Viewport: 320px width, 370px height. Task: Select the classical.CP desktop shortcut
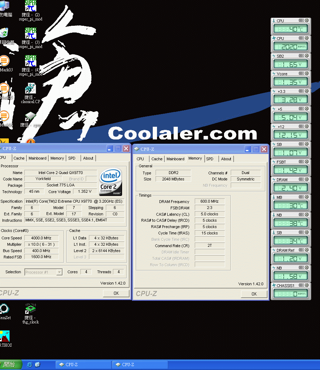[x=31, y=93]
